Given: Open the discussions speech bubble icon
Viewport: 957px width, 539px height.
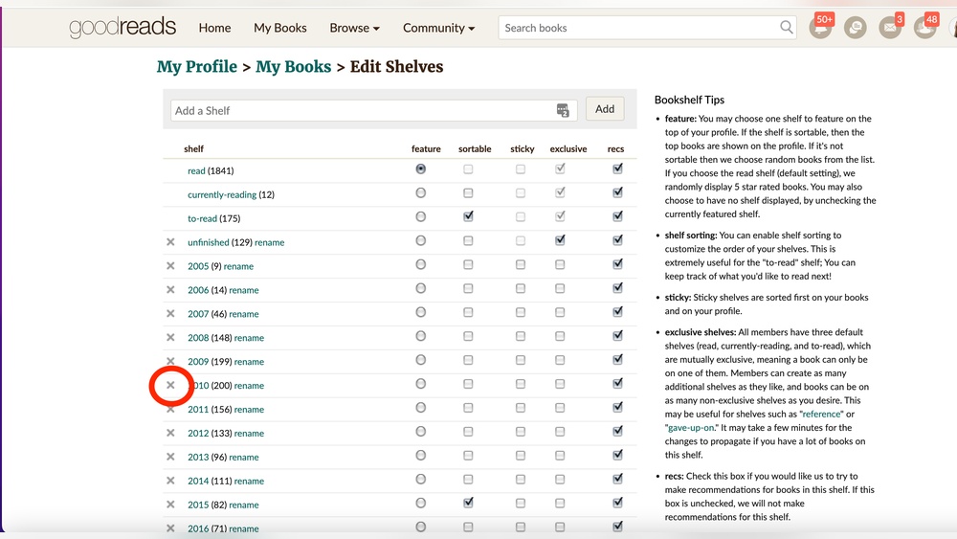Looking at the screenshot, I should (x=855, y=28).
